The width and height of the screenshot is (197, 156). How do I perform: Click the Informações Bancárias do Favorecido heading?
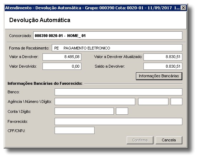(45, 83)
